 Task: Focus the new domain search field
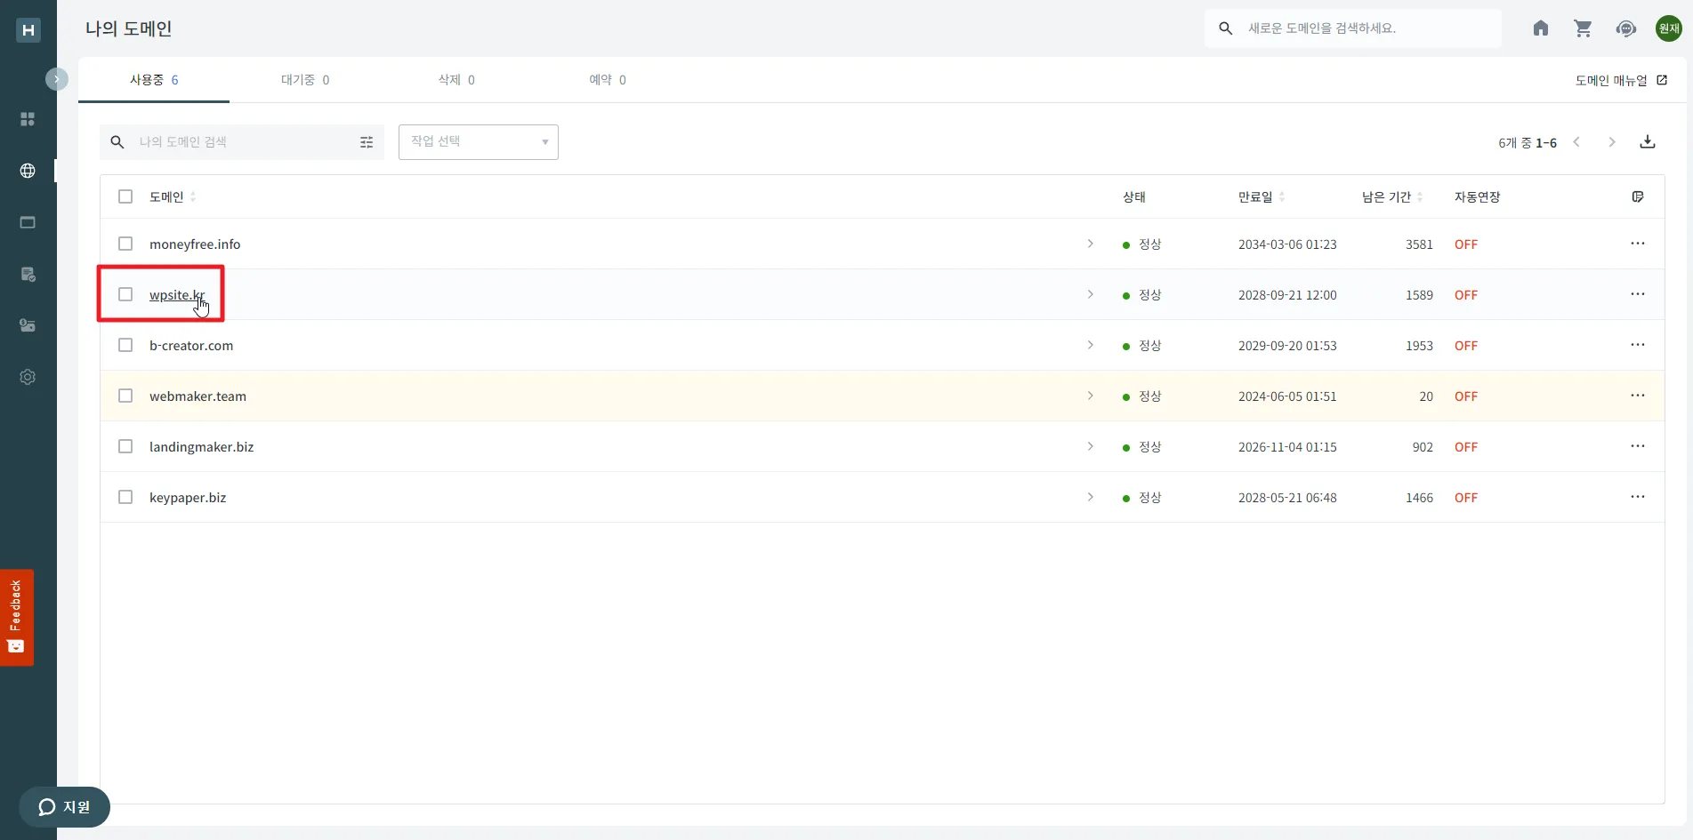pos(1353,28)
